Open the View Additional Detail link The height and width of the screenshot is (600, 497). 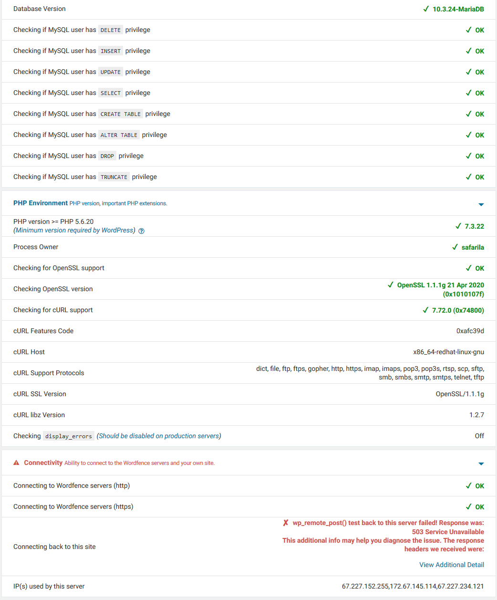(x=452, y=565)
